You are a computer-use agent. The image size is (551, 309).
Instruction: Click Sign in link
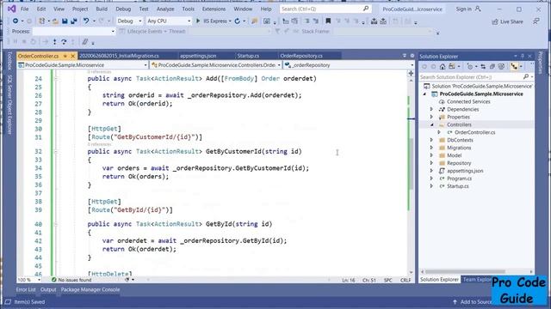point(463,9)
